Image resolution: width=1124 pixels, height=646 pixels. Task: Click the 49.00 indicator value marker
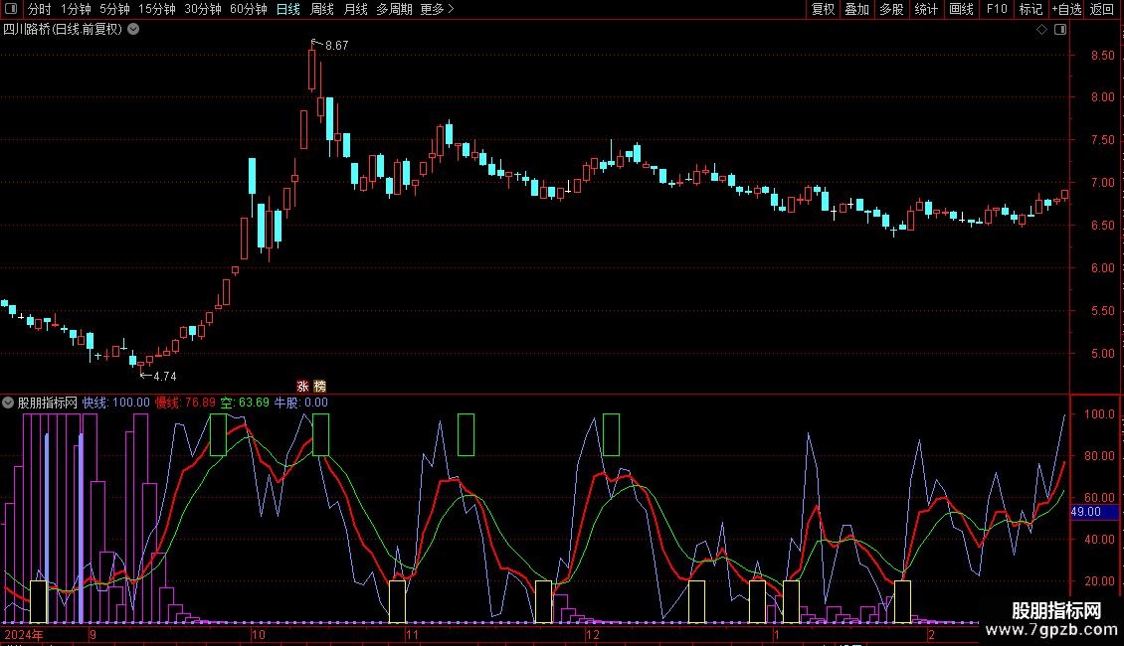(1085, 512)
